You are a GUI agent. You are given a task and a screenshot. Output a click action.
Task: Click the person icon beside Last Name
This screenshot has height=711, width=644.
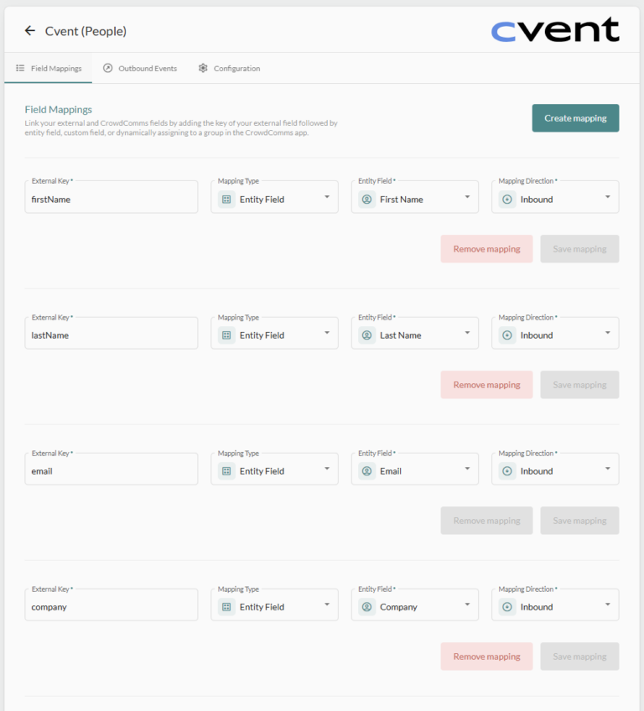click(367, 335)
